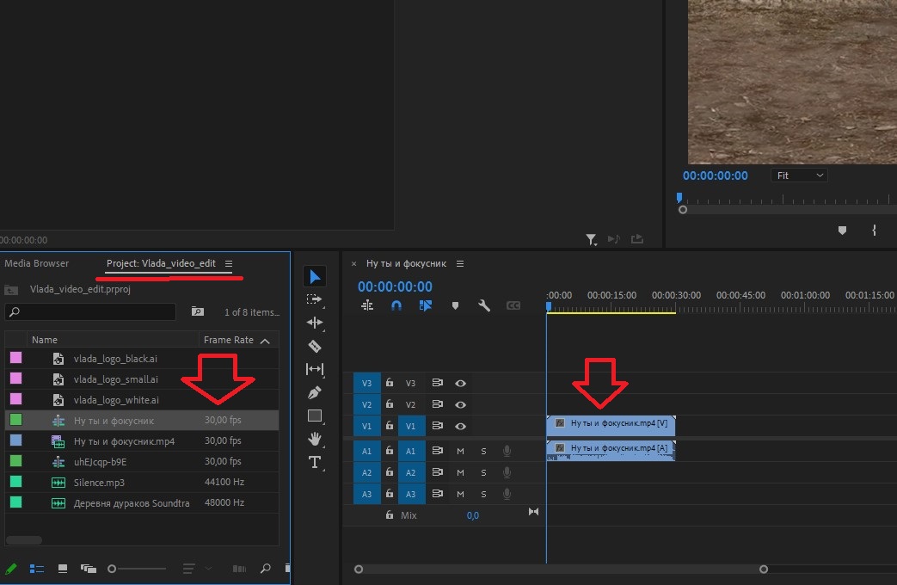Viewport: 897px width, 585px height.
Task: Select the uhEJcqp-b9E sequence item
Action: (141, 462)
